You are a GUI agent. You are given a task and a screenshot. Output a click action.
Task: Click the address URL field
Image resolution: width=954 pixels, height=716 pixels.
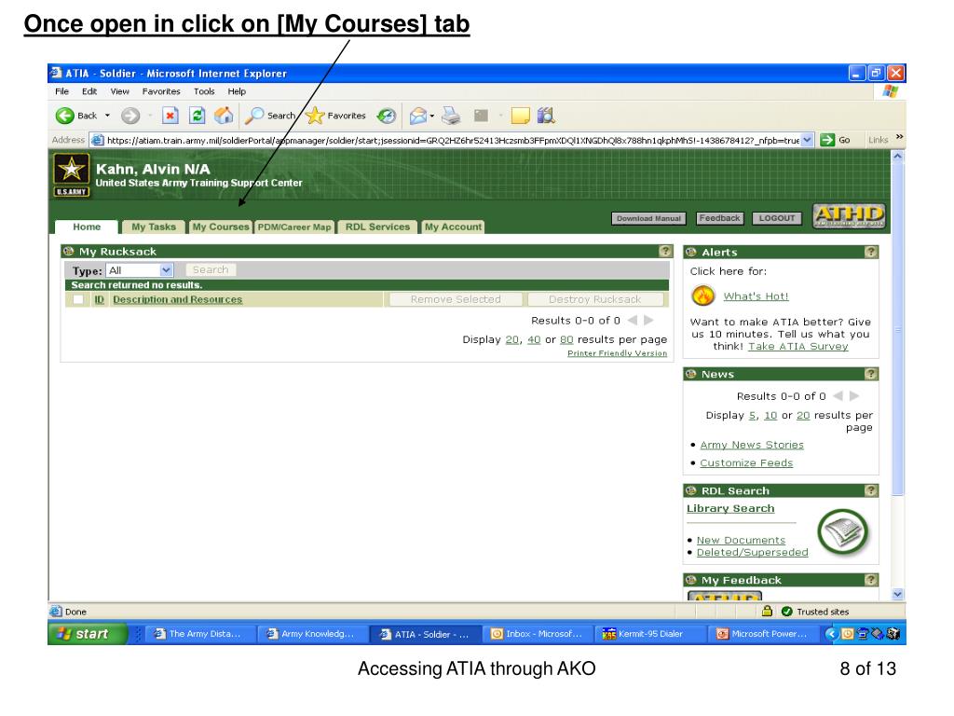[x=453, y=140]
